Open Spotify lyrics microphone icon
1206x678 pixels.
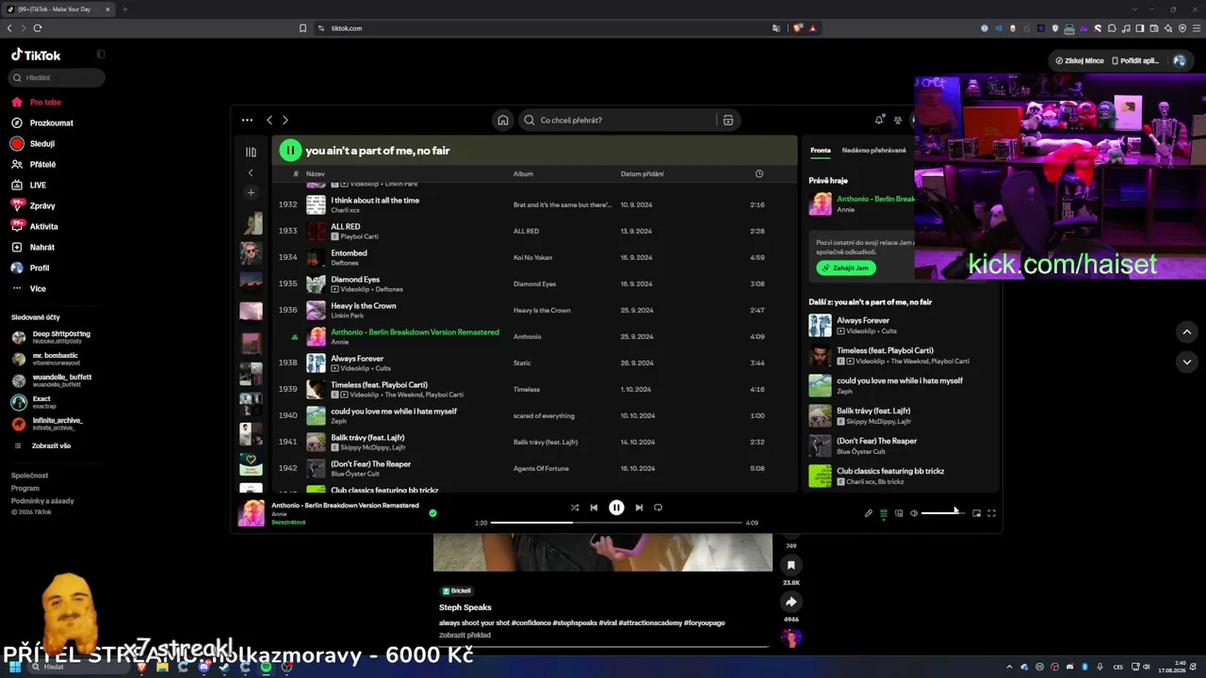(x=869, y=513)
